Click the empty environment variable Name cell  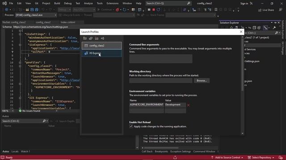[147, 111]
